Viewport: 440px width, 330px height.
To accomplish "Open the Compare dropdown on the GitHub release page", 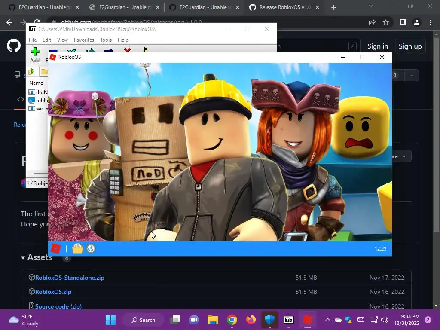I will click(401, 156).
